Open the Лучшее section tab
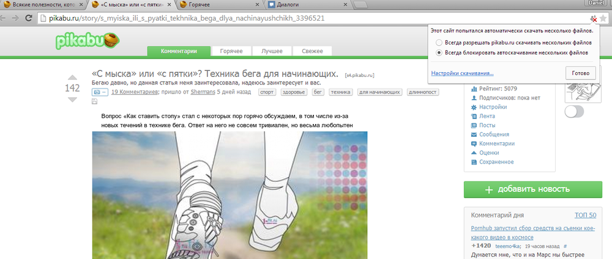The height and width of the screenshot is (259, 612). (272, 51)
